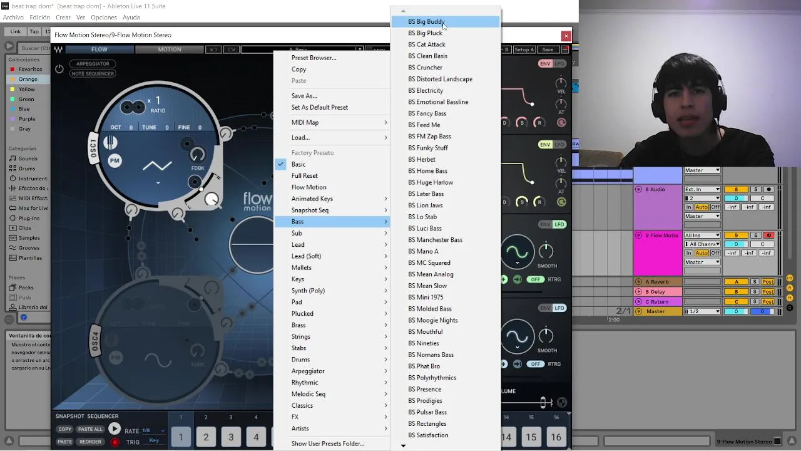Select the Orange collection swatch
The width and height of the screenshot is (801, 451).
[12, 80]
